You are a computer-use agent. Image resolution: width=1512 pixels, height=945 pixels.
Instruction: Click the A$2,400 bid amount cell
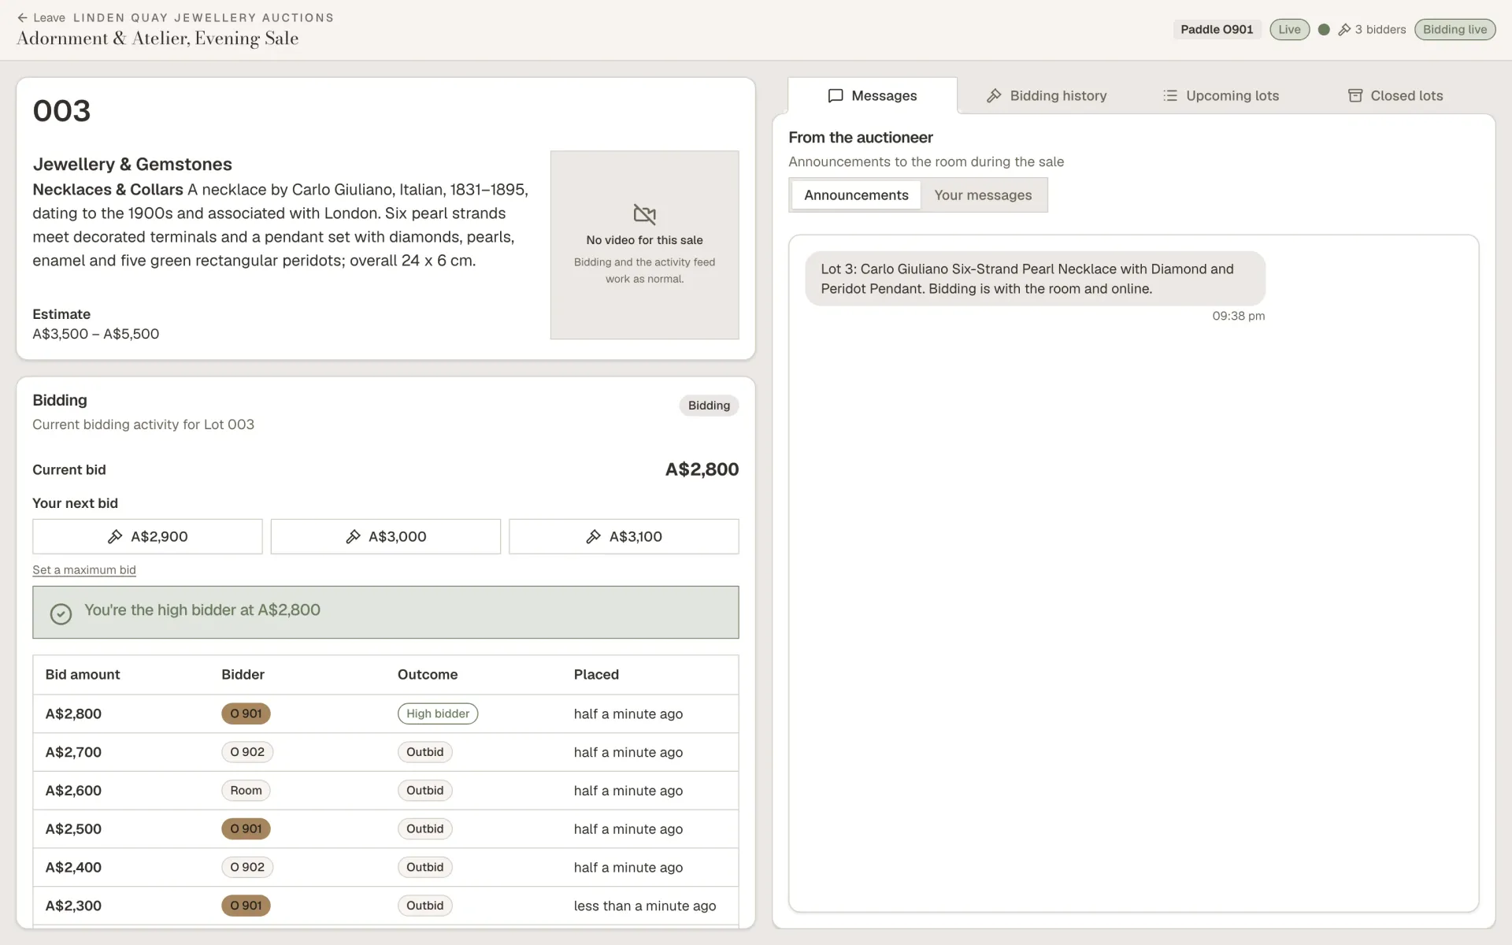(x=73, y=867)
